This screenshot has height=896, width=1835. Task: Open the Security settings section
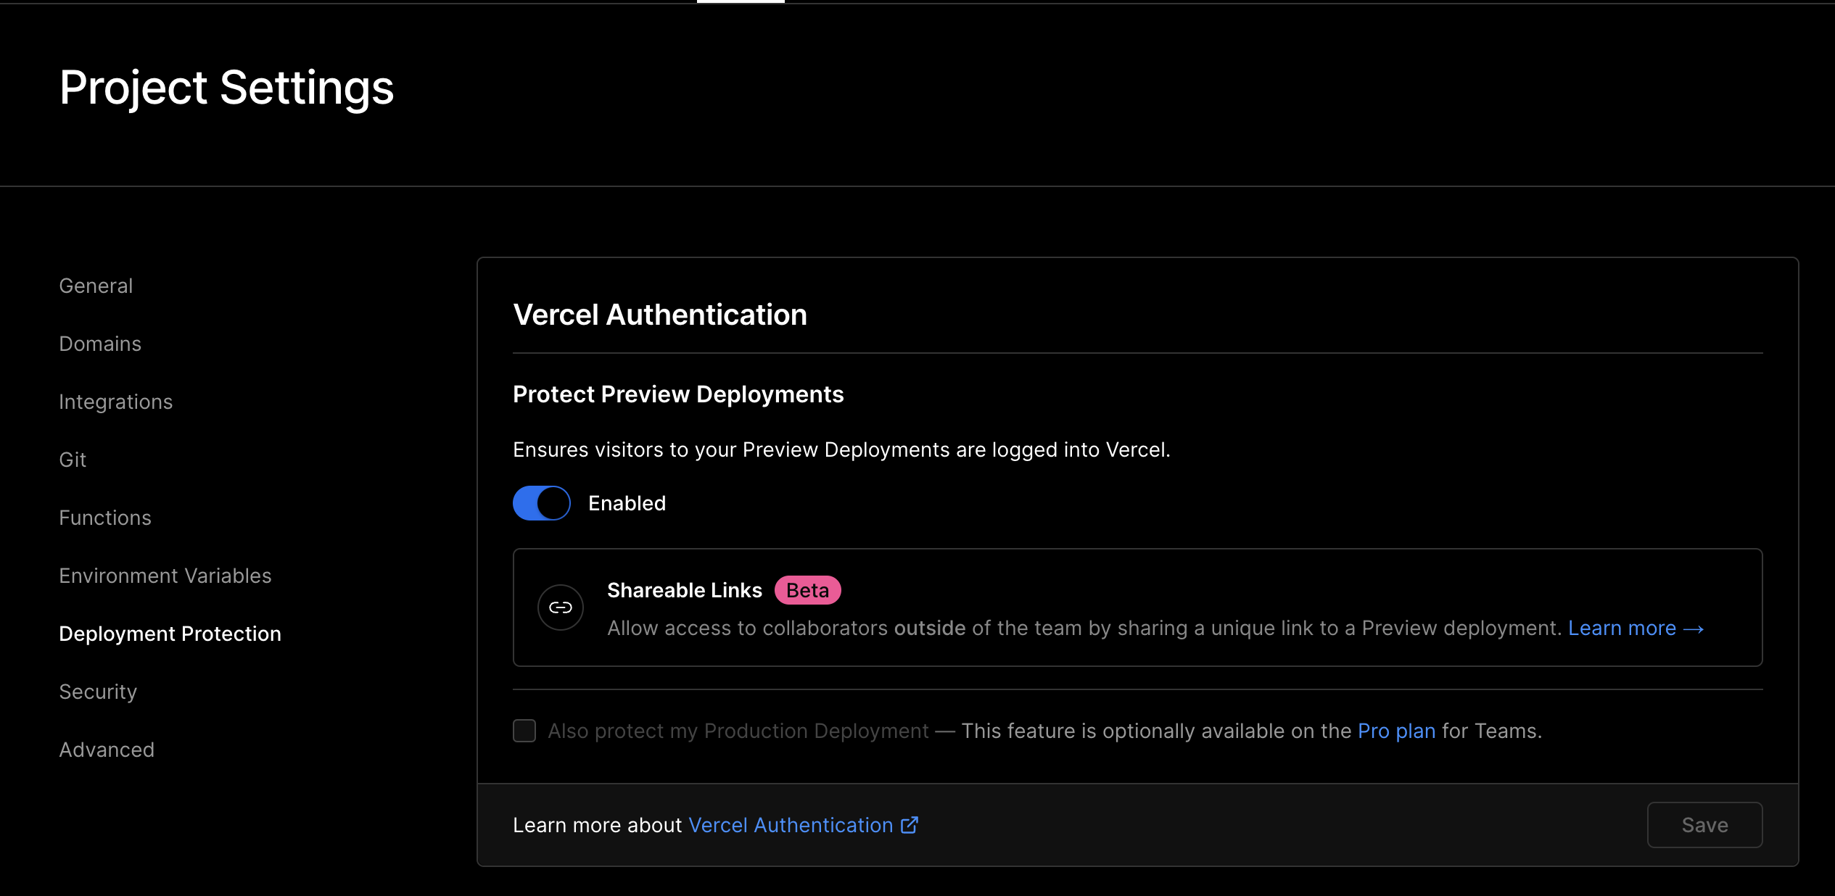point(98,692)
